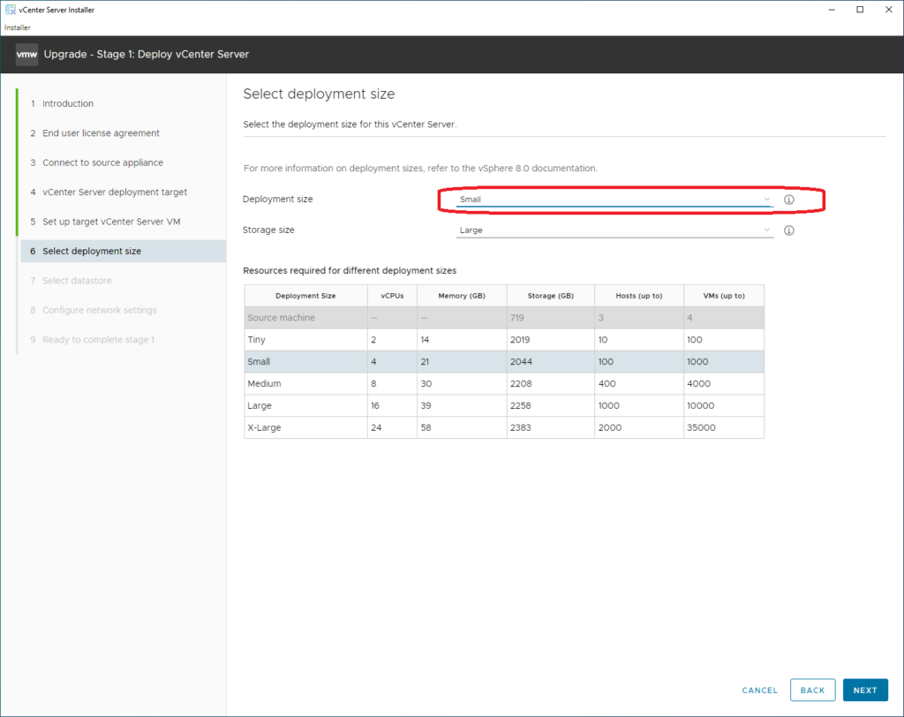
Task: Click the NEXT button
Action: (865, 691)
